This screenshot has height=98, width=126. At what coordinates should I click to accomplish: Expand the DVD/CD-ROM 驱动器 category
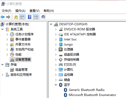(56, 29)
